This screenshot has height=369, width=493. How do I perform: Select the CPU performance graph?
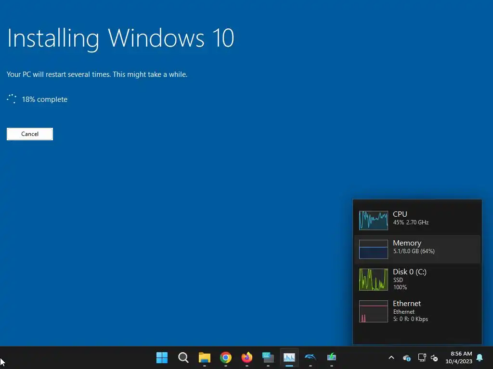click(x=374, y=220)
